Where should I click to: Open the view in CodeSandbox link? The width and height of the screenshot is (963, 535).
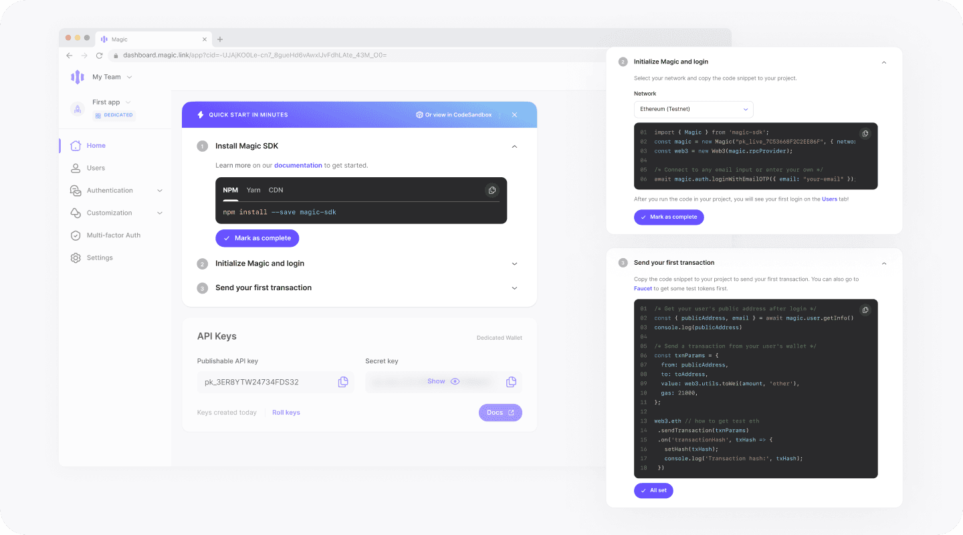coord(454,115)
